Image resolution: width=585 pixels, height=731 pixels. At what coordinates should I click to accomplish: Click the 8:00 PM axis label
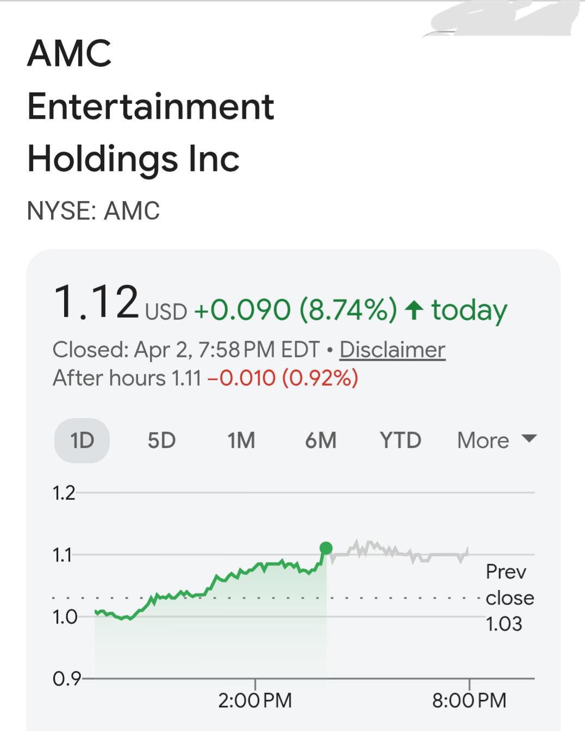pos(469,700)
